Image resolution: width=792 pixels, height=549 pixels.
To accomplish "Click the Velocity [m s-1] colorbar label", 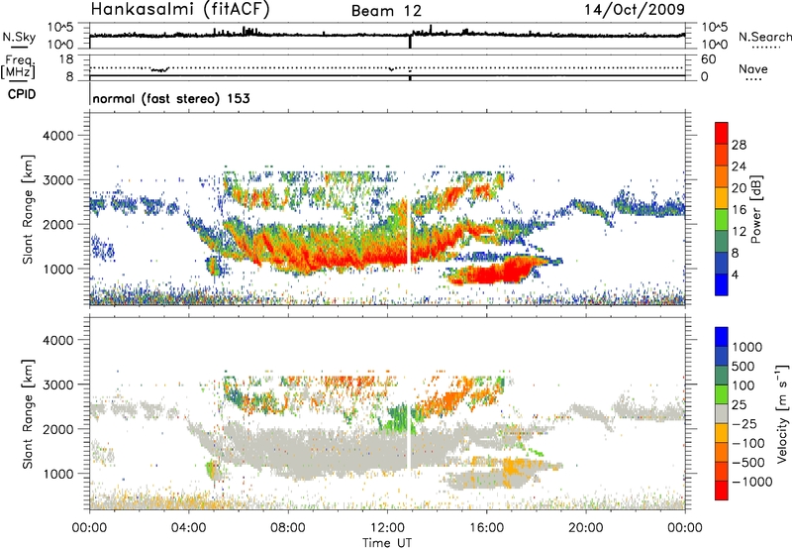I will pos(782,413).
